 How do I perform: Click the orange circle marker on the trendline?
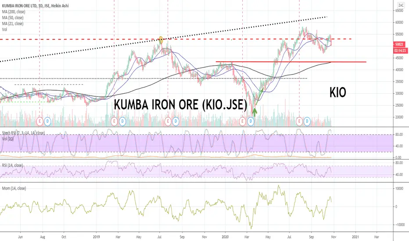[161, 40]
